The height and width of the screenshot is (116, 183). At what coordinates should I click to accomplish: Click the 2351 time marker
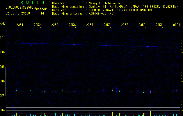[x=20, y=25]
